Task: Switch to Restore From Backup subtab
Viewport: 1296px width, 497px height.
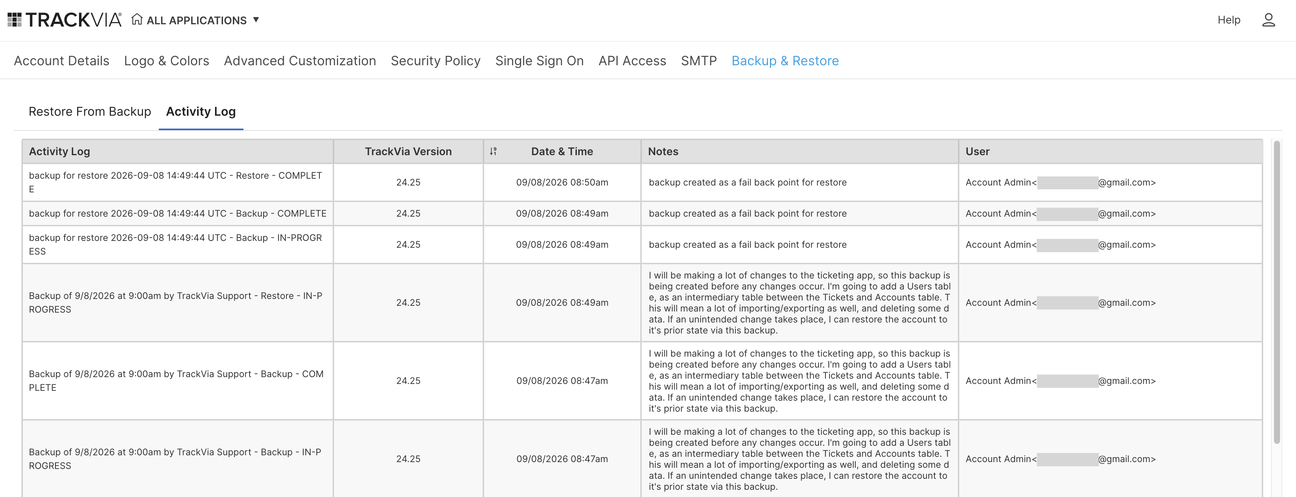Action: coord(90,112)
